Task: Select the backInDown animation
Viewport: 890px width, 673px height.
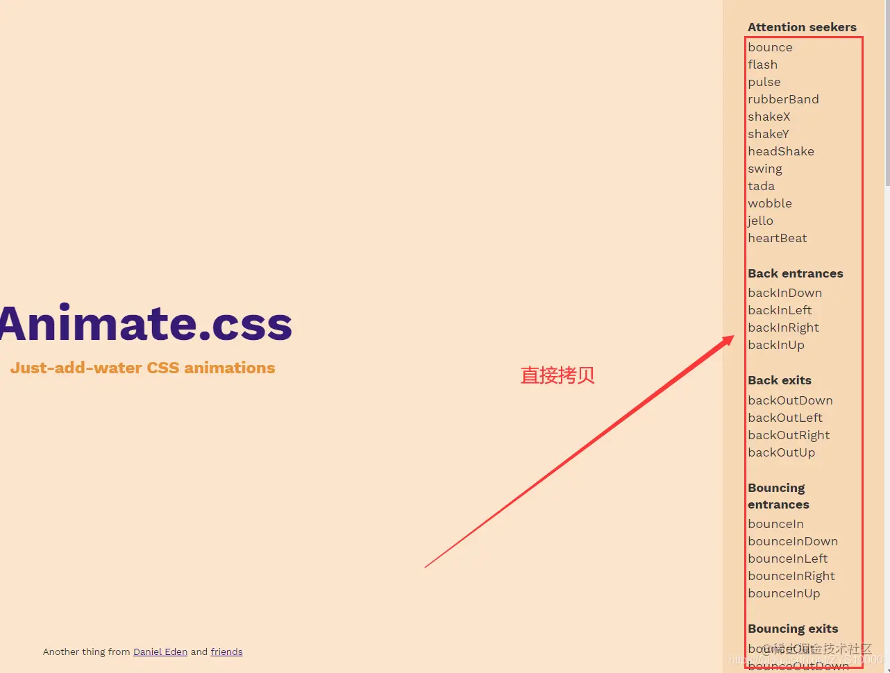Action: (784, 293)
